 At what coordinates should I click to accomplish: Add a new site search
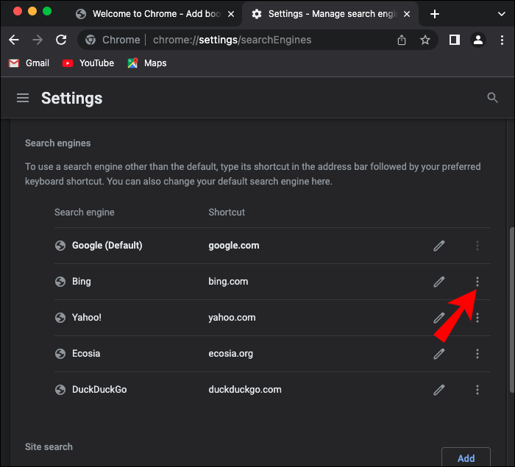466,458
